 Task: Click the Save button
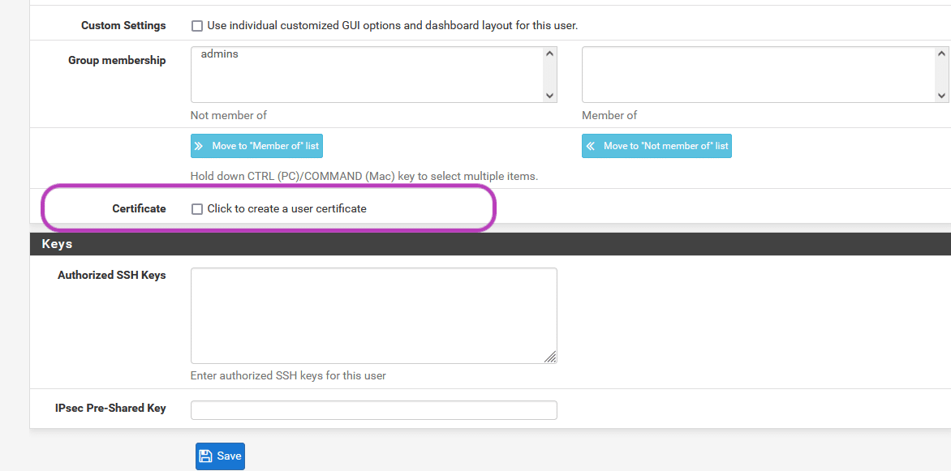(x=220, y=456)
